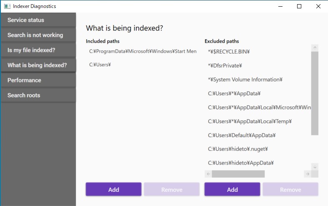328x206 pixels.
Task: Click Add under Excluded paths
Action: tap(232, 189)
